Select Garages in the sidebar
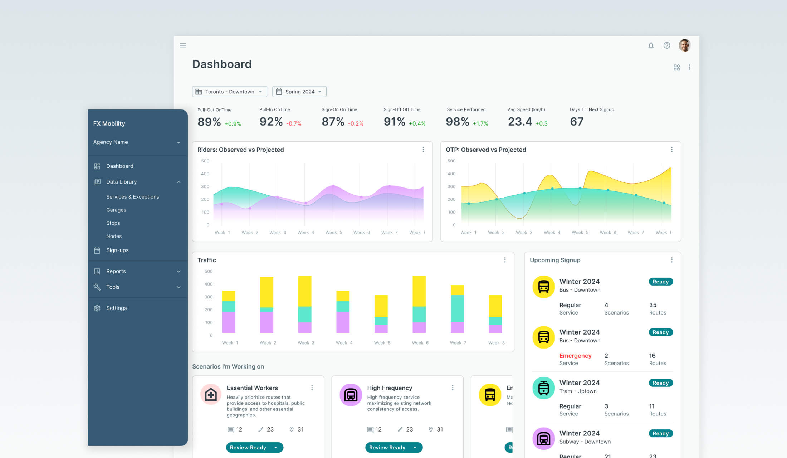 [x=116, y=210]
